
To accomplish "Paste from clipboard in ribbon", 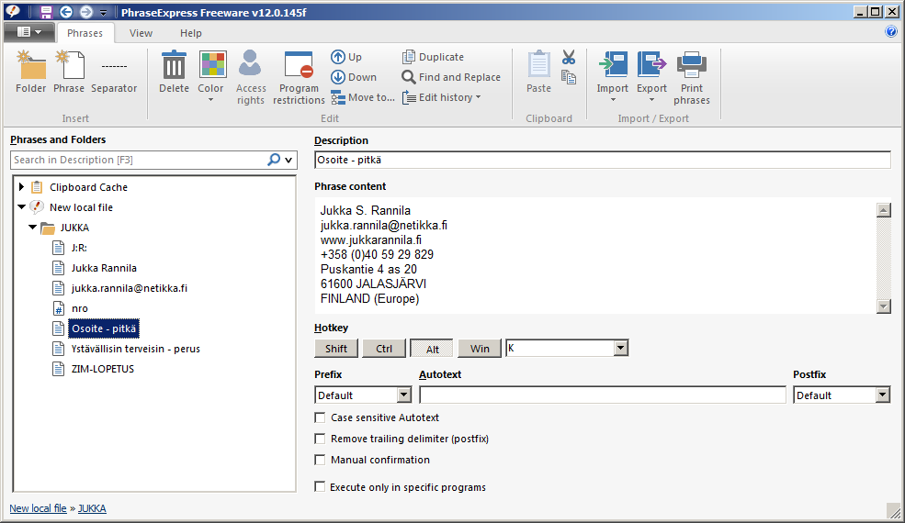I will pos(538,72).
